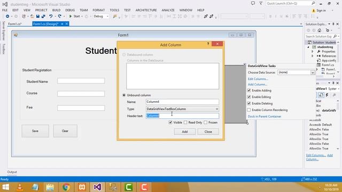Switch to the Form1.cs code tab
The image size is (342, 192).
[15, 24]
